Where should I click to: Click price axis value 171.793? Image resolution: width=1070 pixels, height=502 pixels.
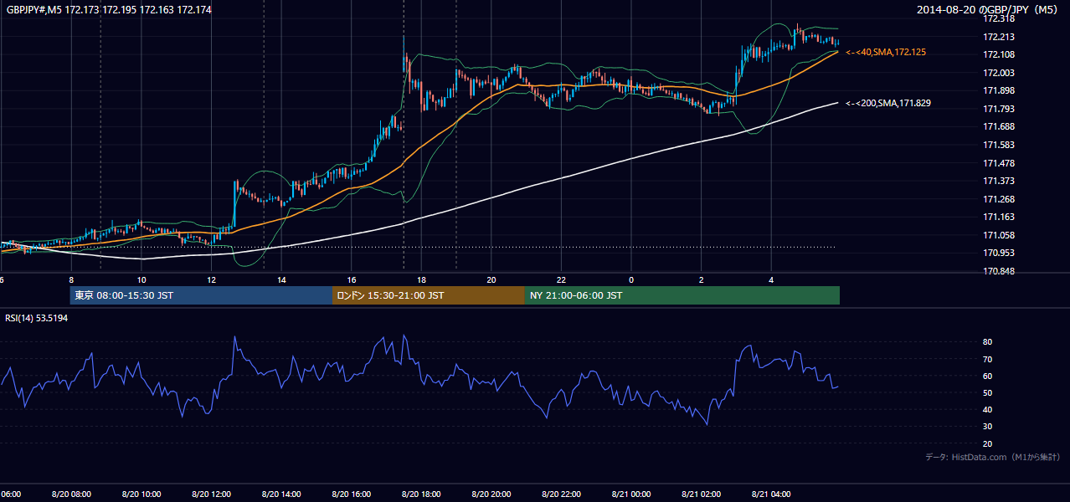[x=998, y=109]
